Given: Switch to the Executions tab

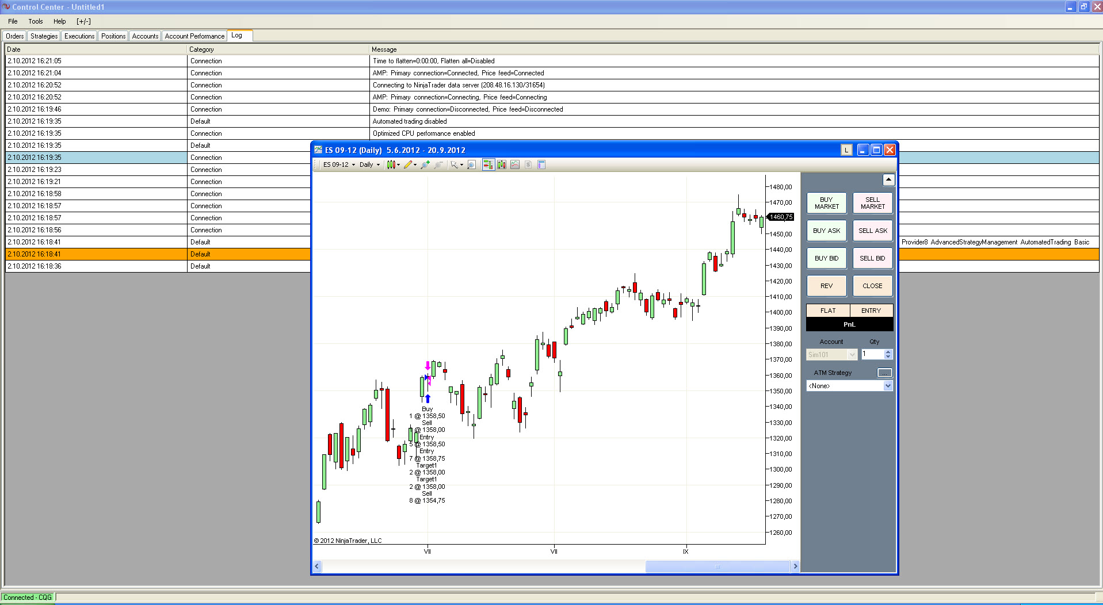Looking at the screenshot, I should (79, 36).
